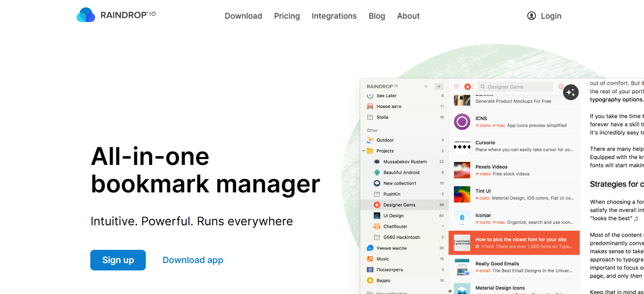644x294 pixels.
Task: Click the #color tag under Tint UI
Action: pyautogui.click(x=483, y=198)
